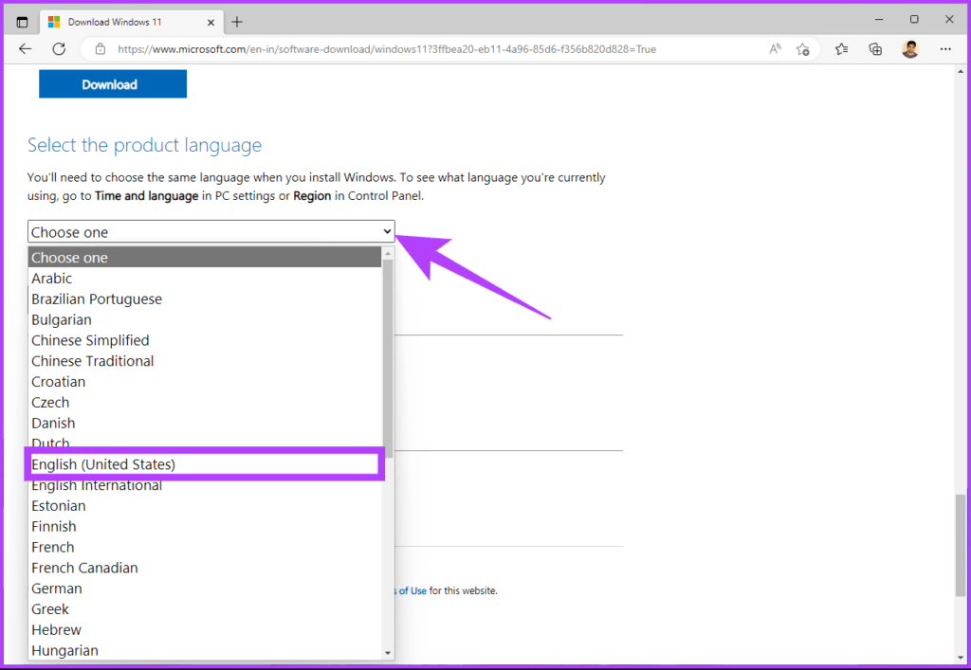Click the page vertical scrollbar thumb
971x670 pixels.
(960, 545)
